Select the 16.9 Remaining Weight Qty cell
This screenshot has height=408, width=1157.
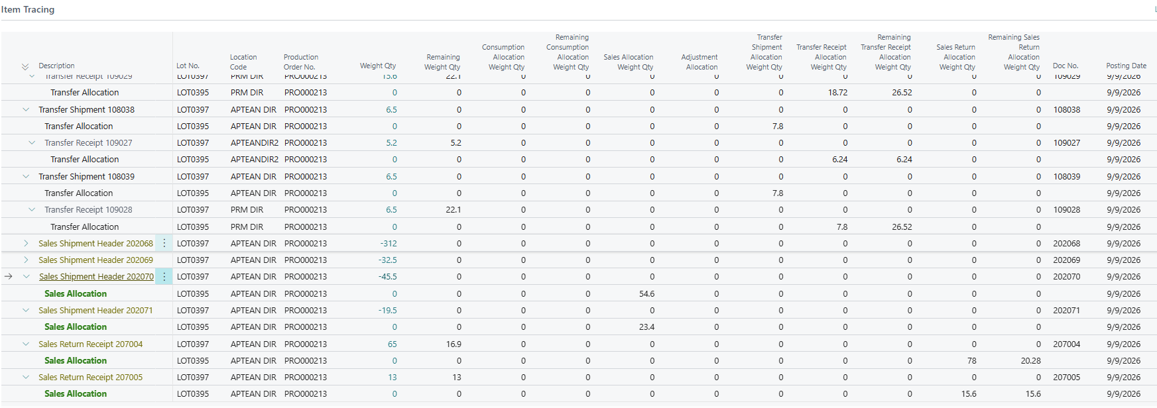pos(454,344)
